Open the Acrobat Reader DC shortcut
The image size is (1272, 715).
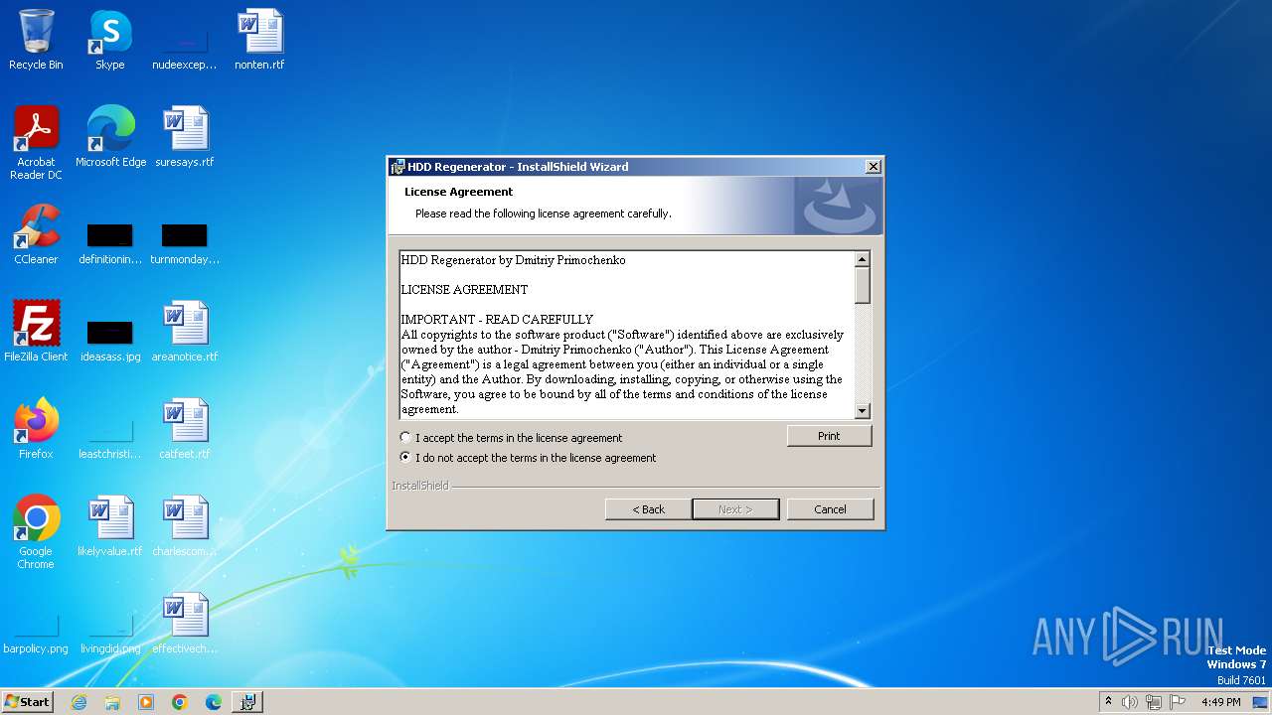pyautogui.click(x=36, y=143)
